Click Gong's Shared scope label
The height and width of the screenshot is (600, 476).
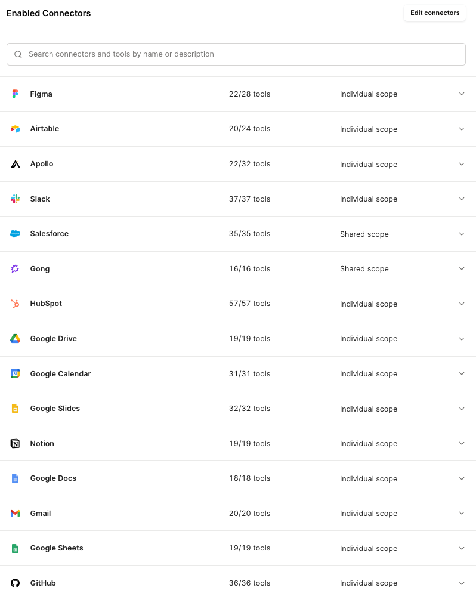pyautogui.click(x=364, y=269)
